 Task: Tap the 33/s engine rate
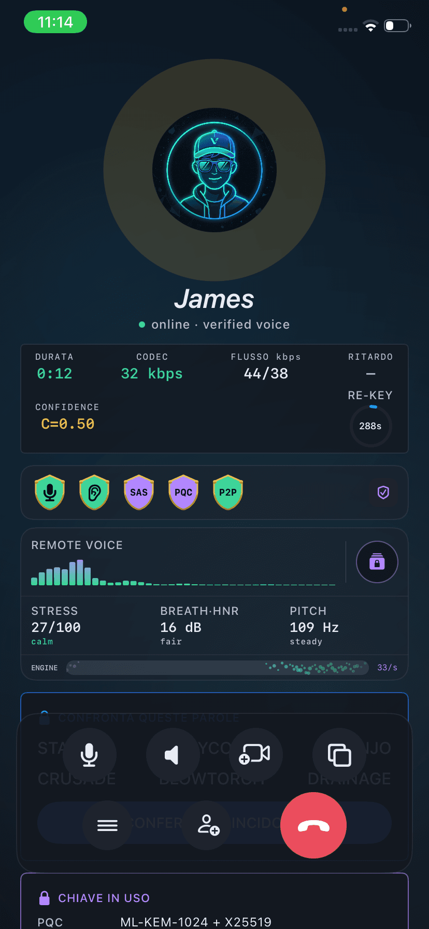click(388, 668)
